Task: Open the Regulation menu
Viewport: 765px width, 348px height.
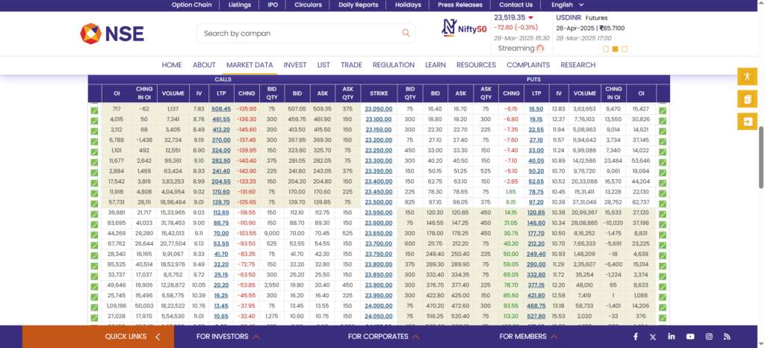Action: point(394,65)
